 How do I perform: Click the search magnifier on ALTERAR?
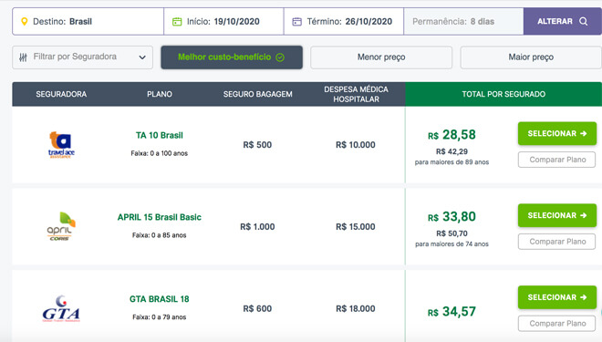(583, 22)
